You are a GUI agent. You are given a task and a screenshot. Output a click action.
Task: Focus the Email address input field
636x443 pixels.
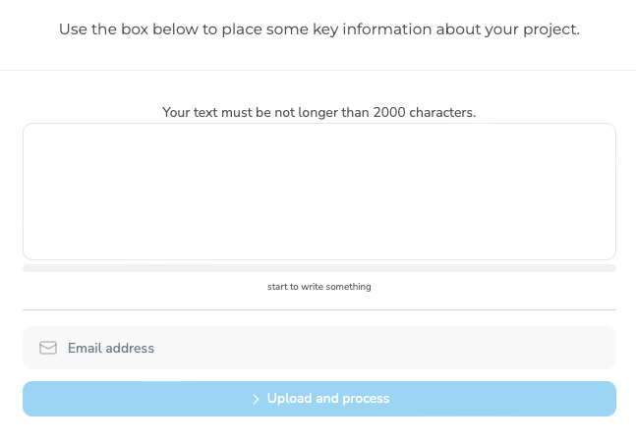(319, 348)
